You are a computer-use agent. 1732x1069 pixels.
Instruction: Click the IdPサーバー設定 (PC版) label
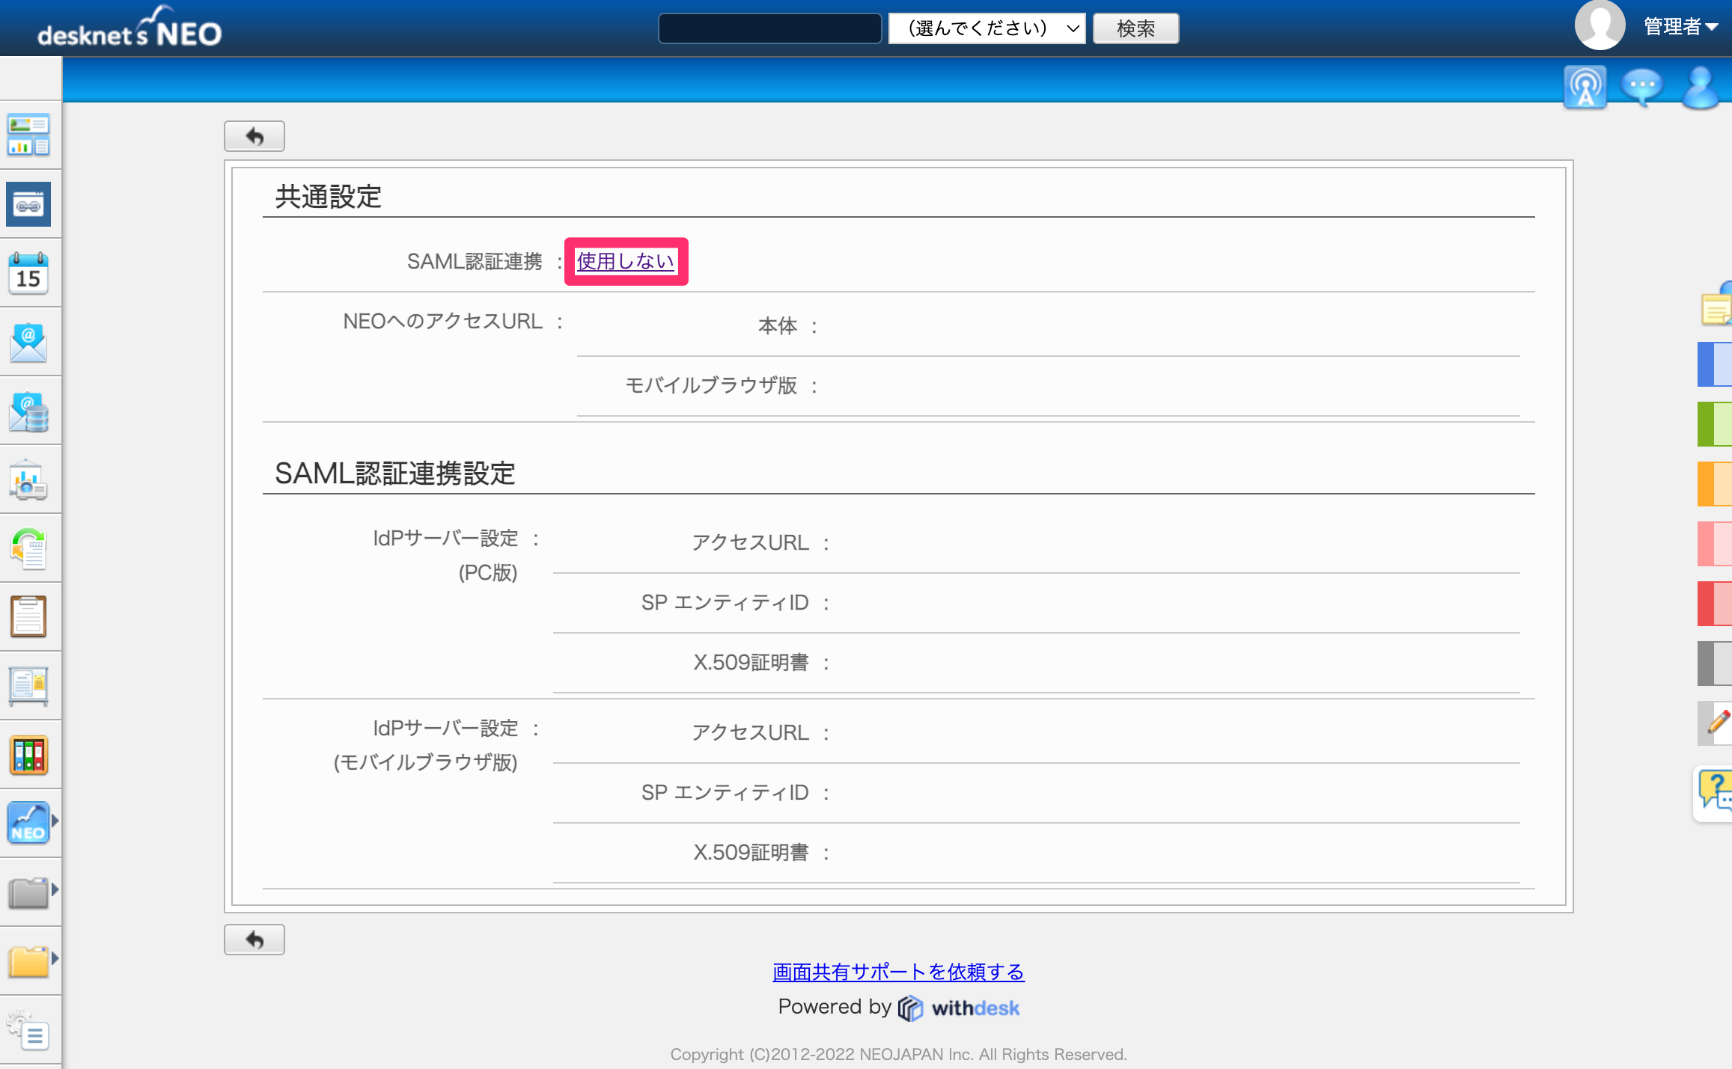445,555
